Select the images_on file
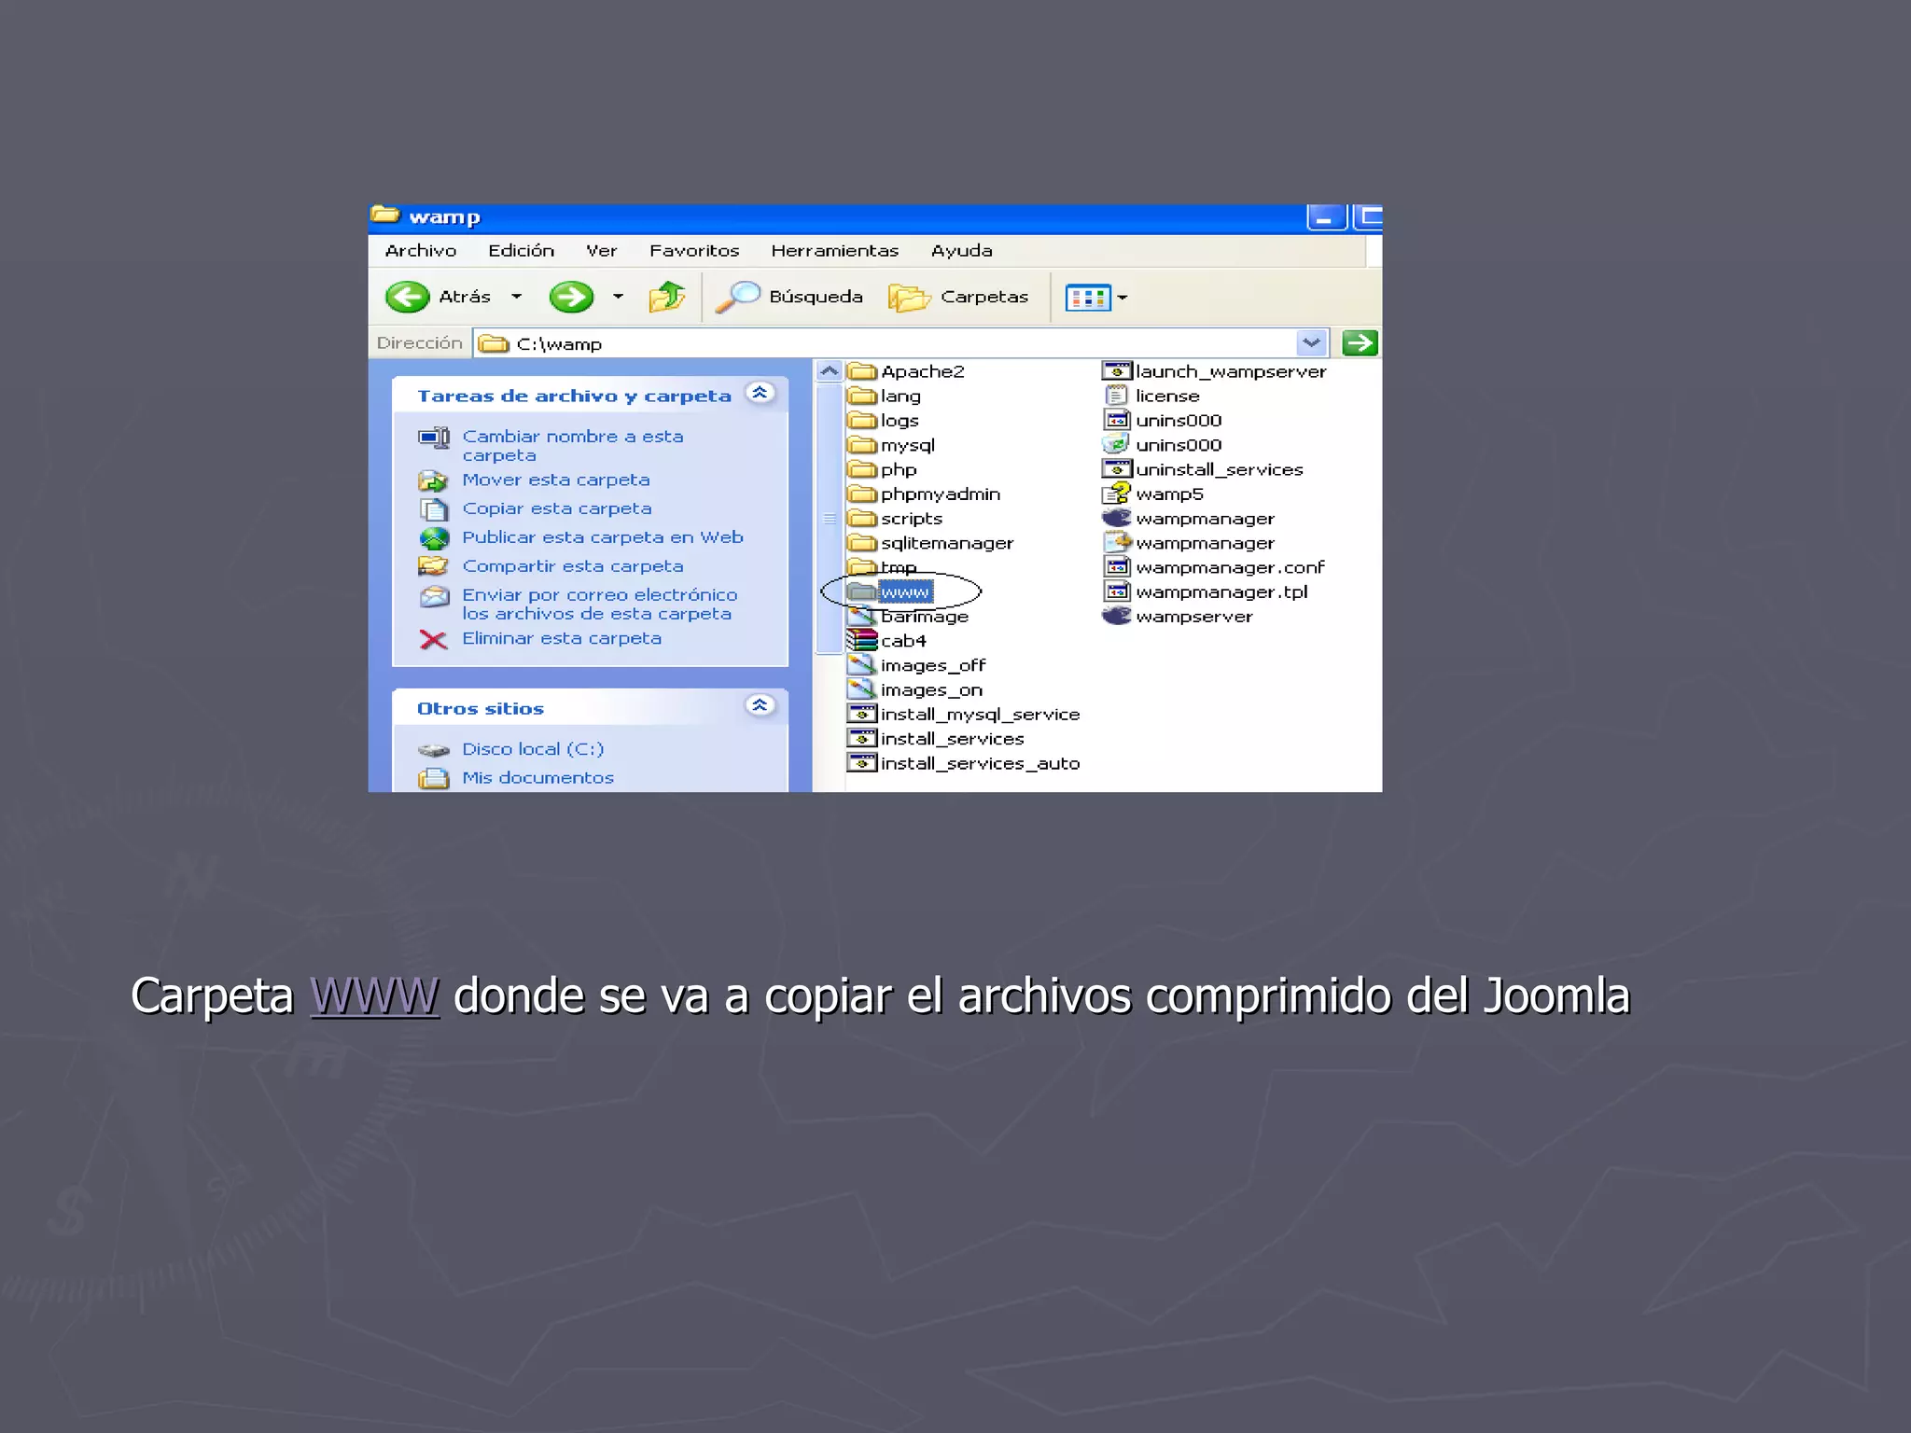Screen dimensions: 1911x1433 point(914,689)
